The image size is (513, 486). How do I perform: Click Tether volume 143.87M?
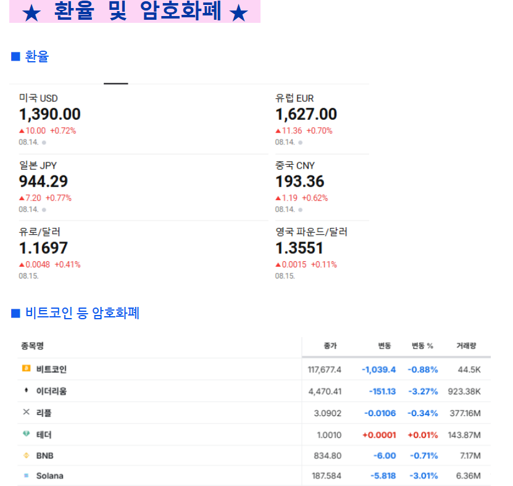[x=464, y=435]
